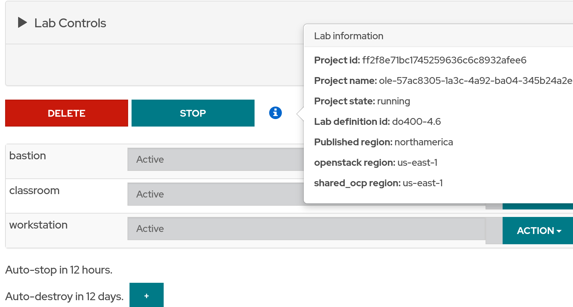Image resolution: width=573 pixels, height=307 pixels.
Task: Expand the Lab Controls disclosure triangle
Action: point(23,23)
